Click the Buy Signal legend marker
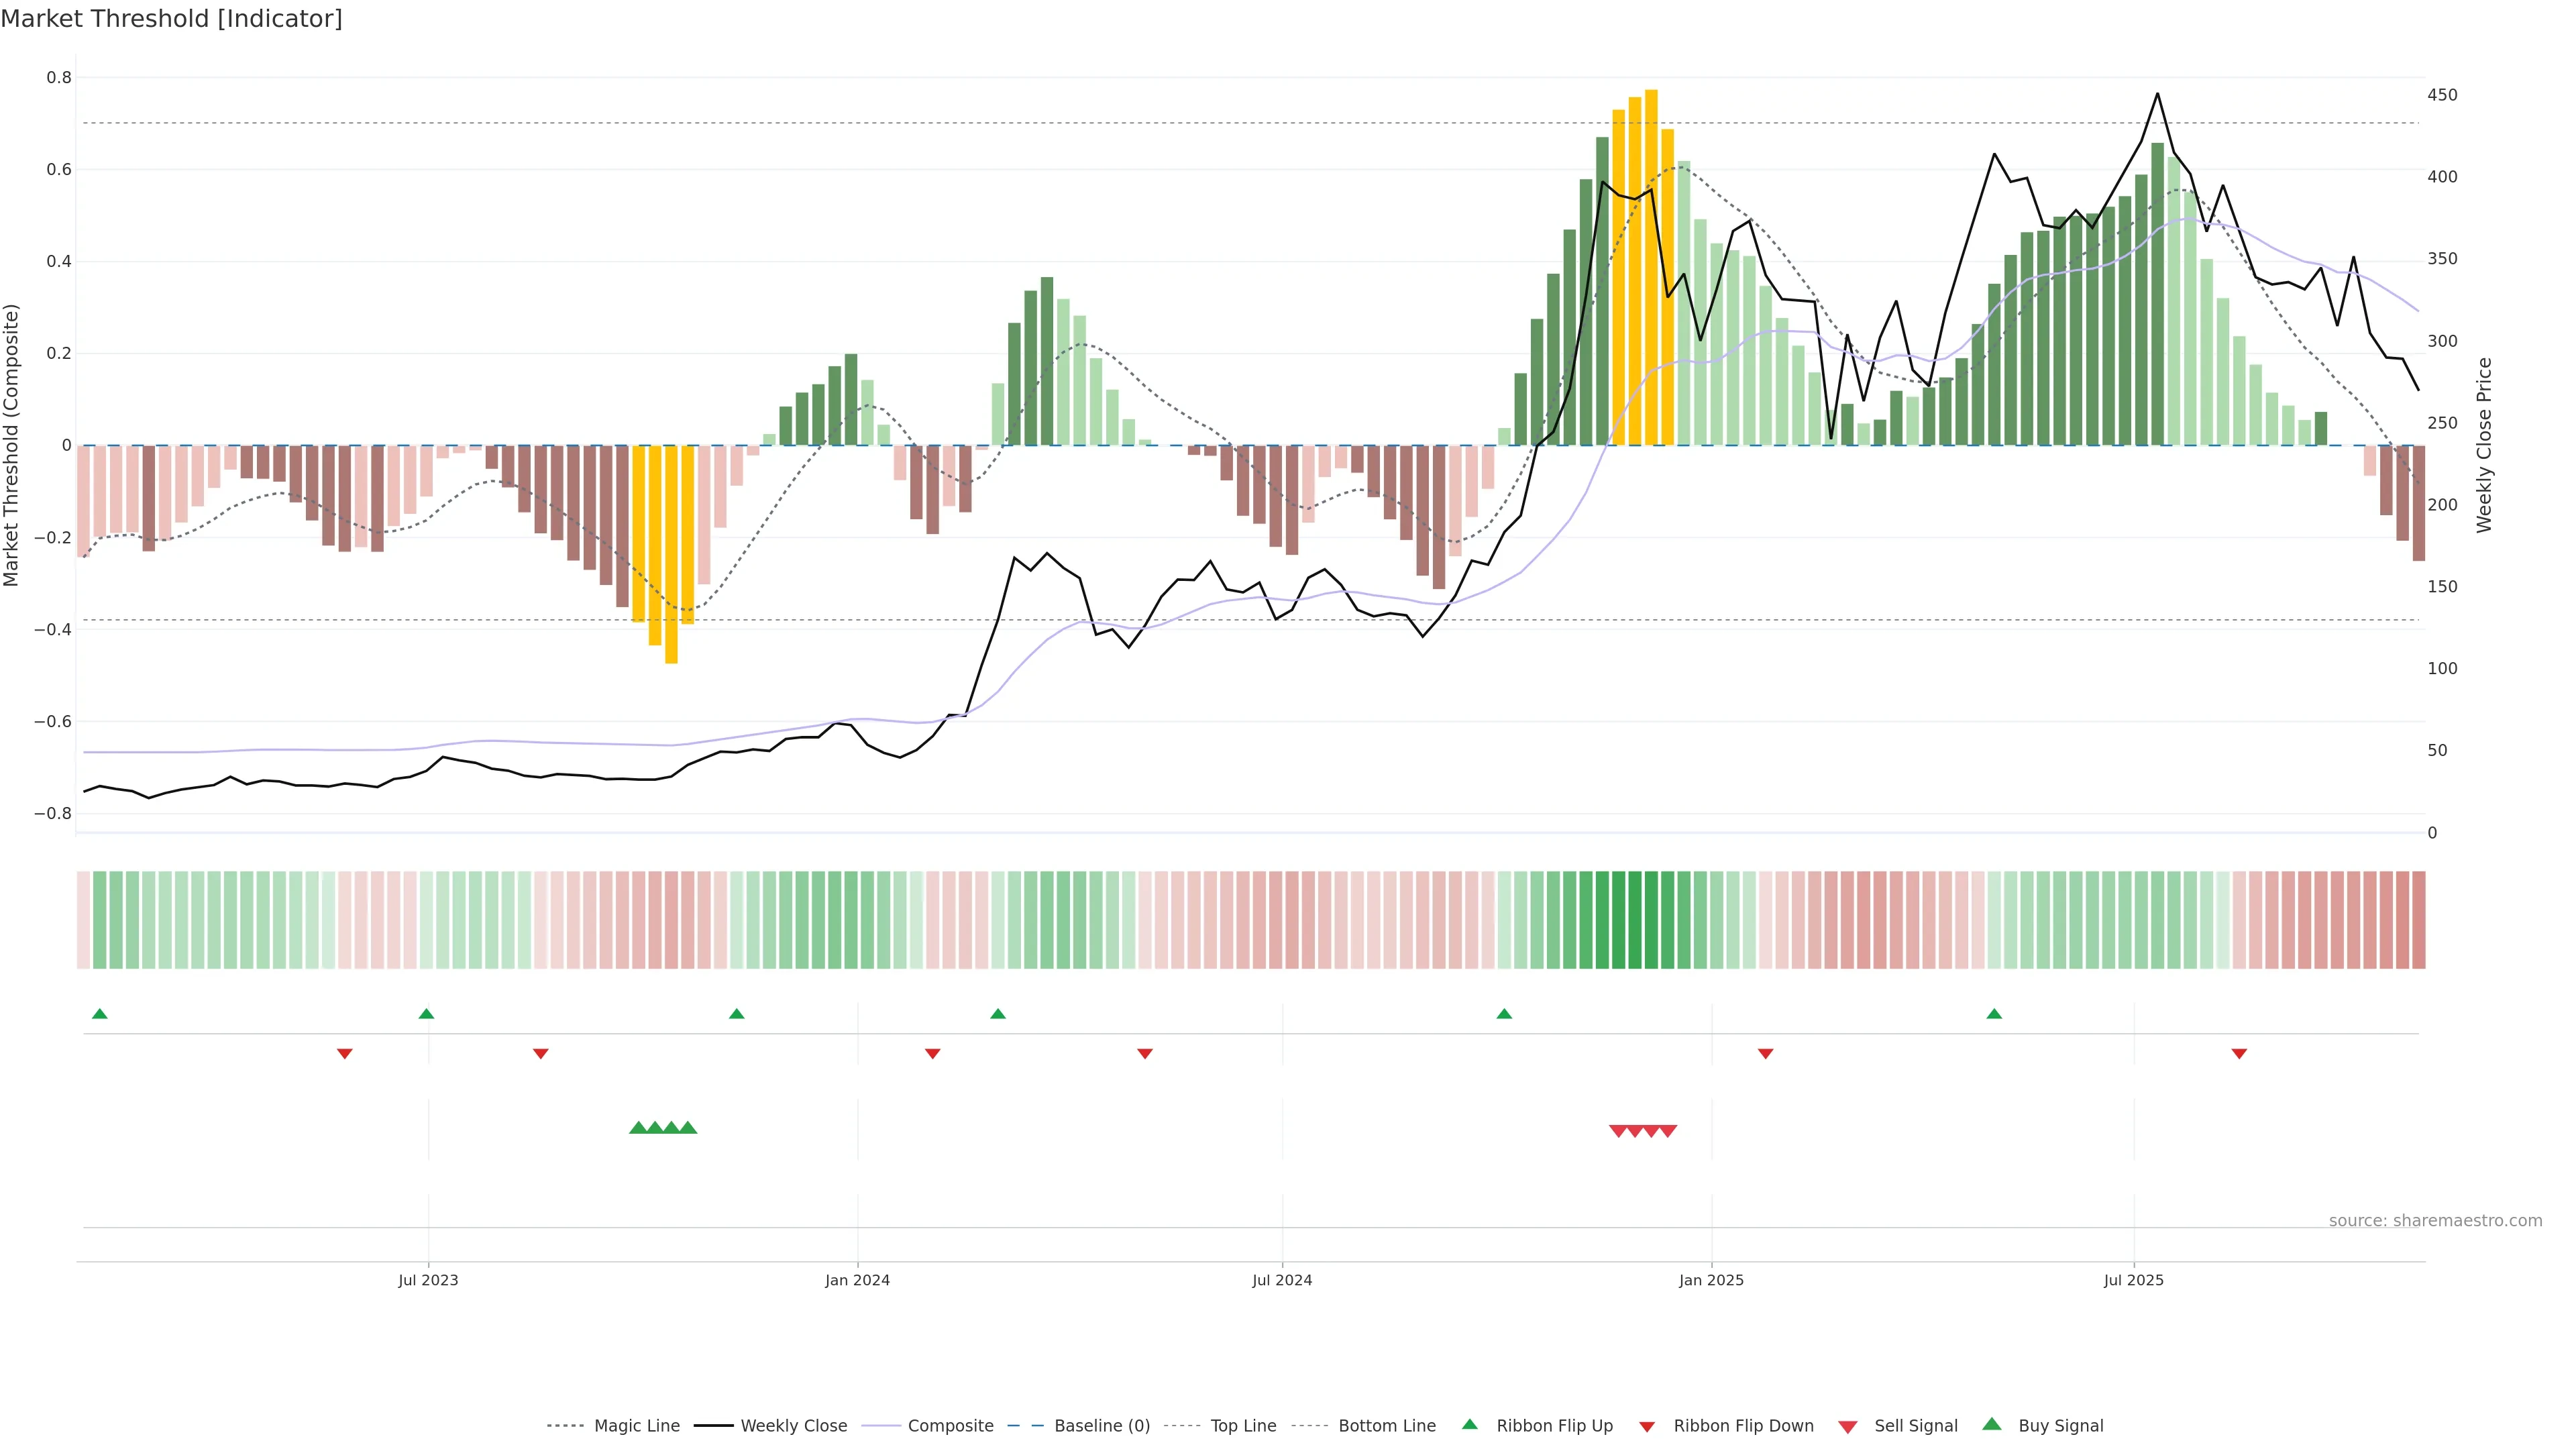 (1992, 1424)
